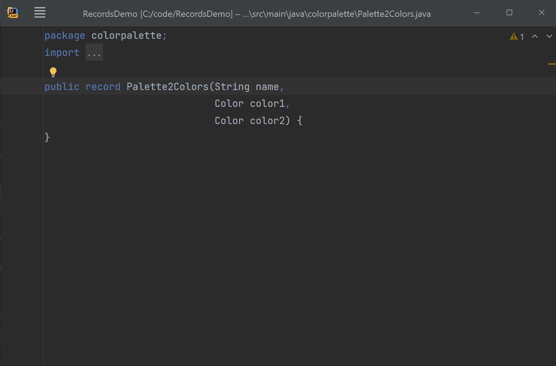Click the import keyword
This screenshot has width=556, height=366.
(x=62, y=52)
